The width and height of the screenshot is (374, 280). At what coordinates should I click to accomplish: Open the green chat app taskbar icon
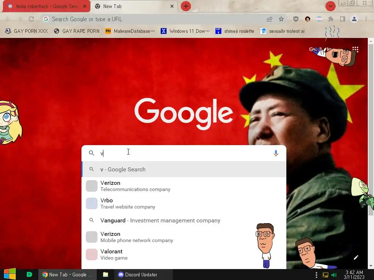[29, 275]
